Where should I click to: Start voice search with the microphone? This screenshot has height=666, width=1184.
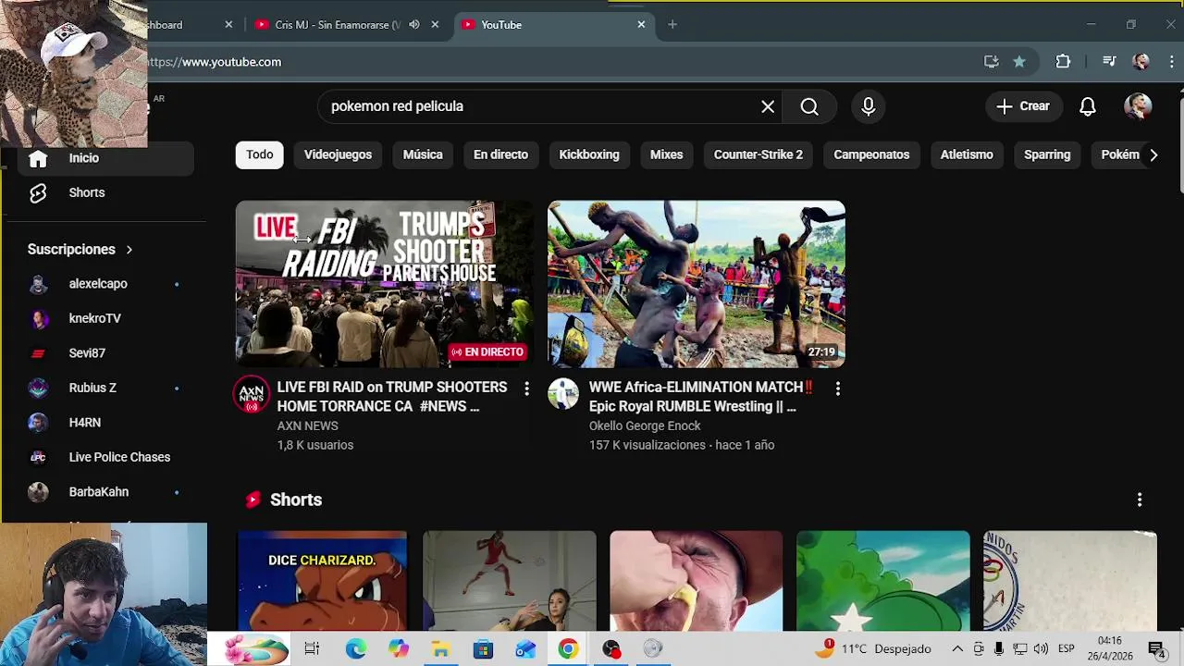coord(869,106)
